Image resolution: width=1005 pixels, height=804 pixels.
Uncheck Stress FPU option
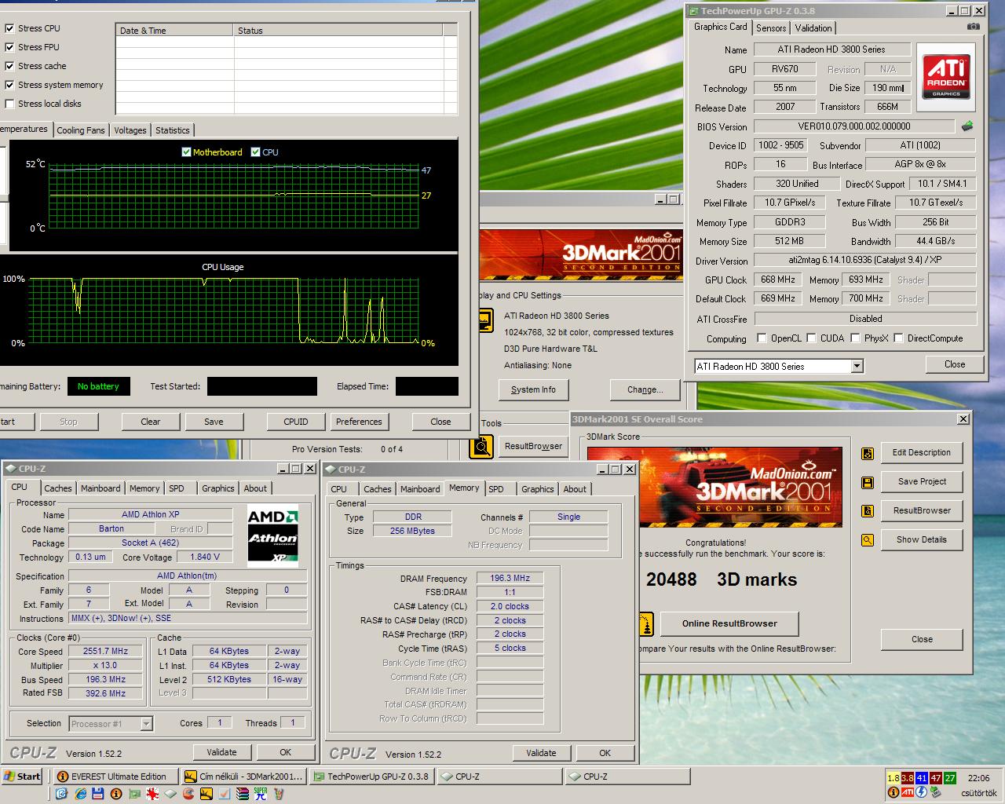coord(10,47)
